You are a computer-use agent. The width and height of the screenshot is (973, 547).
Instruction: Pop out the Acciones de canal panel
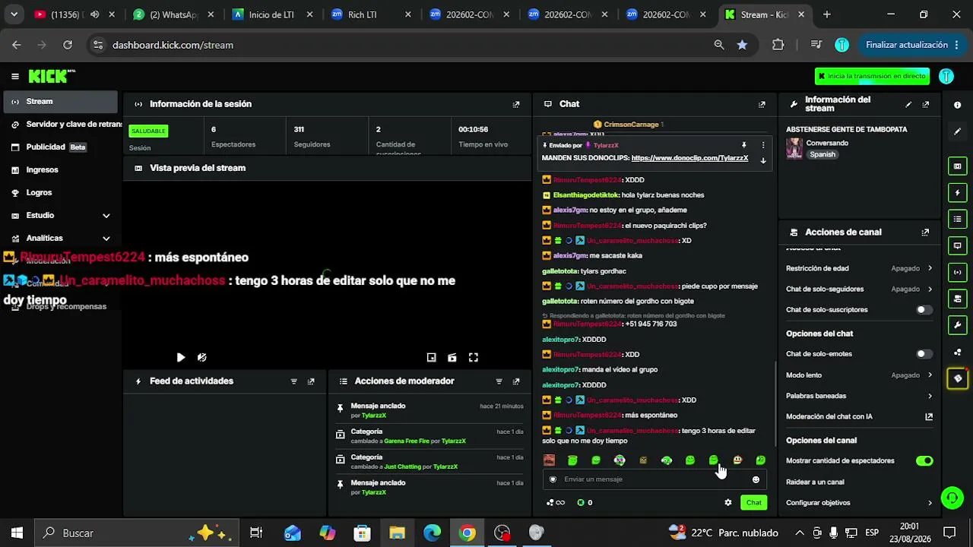coord(925,232)
